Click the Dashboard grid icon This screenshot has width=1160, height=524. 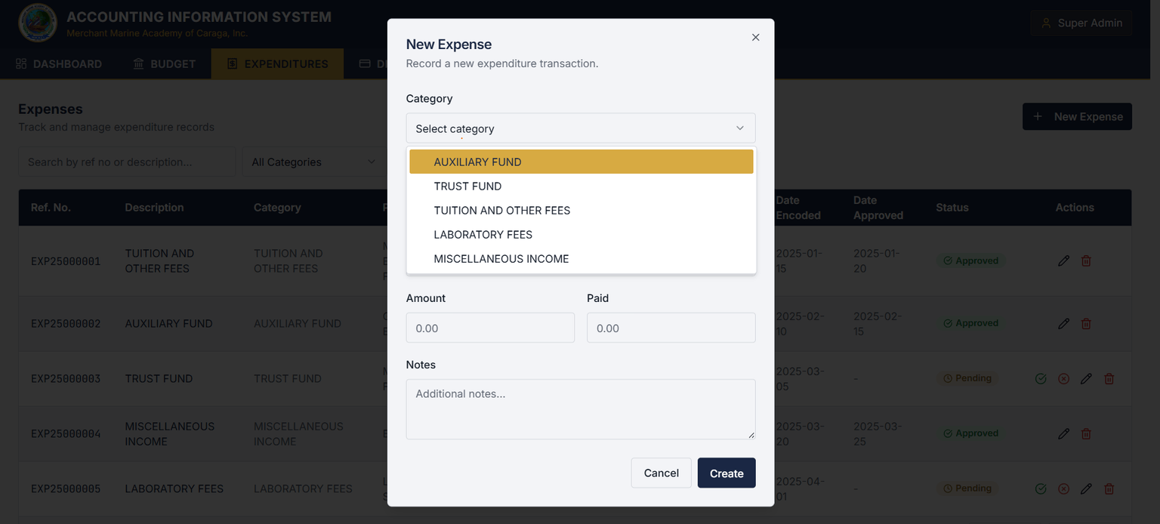pos(21,63)
